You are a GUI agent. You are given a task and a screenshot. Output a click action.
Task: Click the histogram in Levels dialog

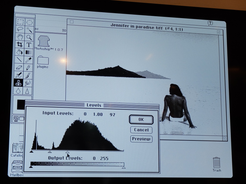coord(77,135)
